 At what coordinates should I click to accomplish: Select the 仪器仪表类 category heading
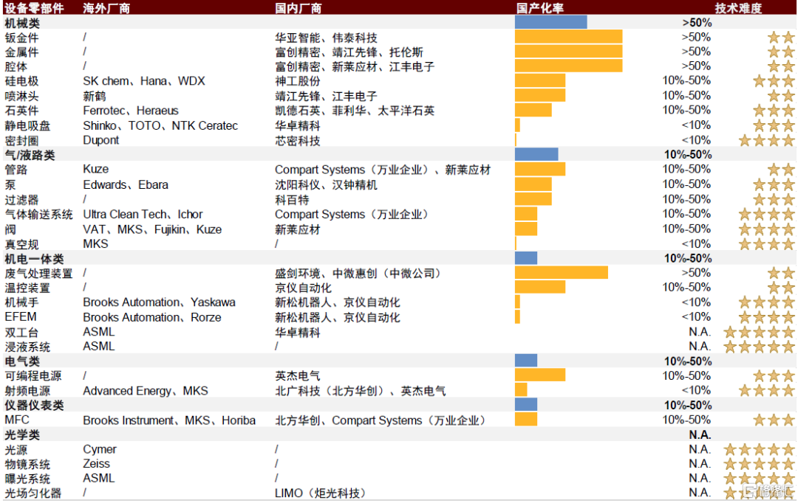[34, 406]
